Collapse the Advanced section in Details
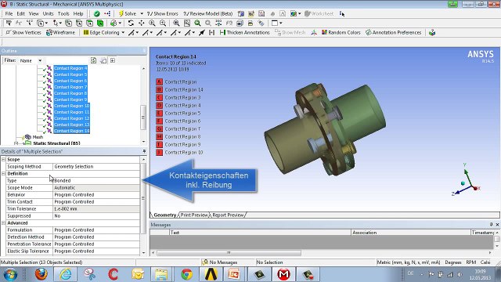This screenshot has width=501, height=282. (3, 222)
